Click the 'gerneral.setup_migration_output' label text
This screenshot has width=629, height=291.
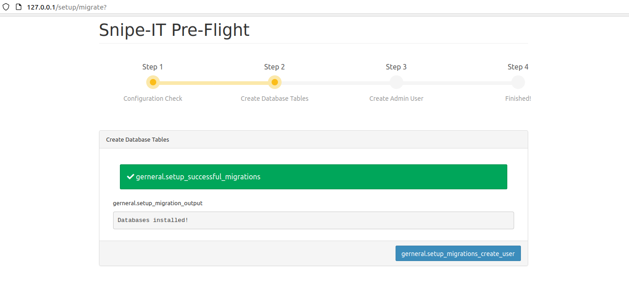point(158,203)
